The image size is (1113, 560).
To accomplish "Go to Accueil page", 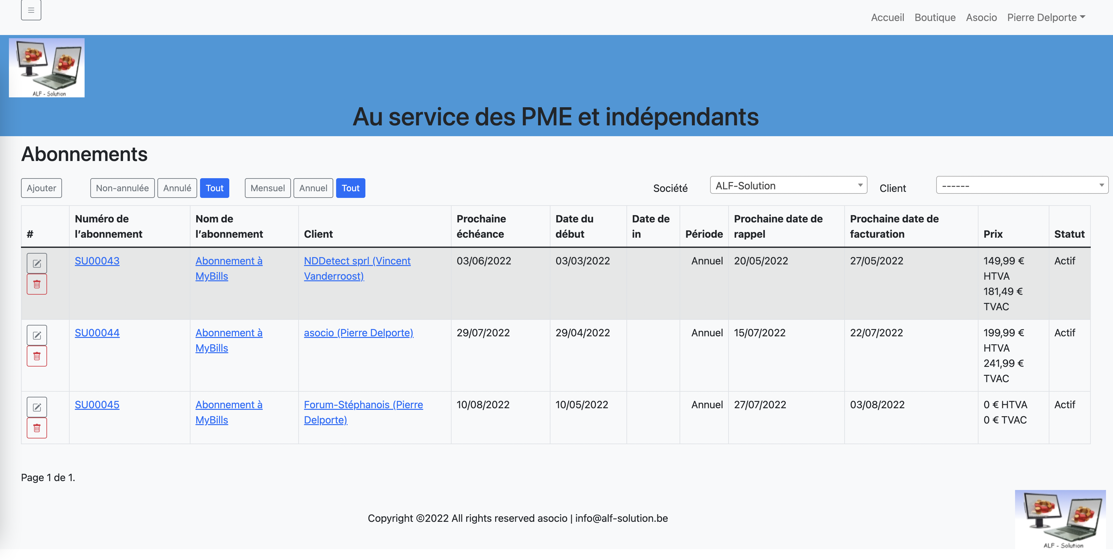I will coord(888,17).
